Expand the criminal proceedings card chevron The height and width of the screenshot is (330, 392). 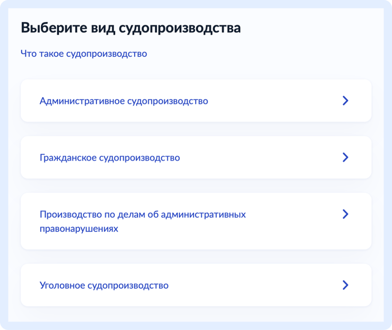pos(345,285)
